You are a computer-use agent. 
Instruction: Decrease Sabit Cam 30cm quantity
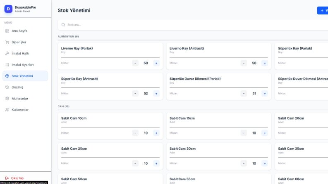point(244,163)
